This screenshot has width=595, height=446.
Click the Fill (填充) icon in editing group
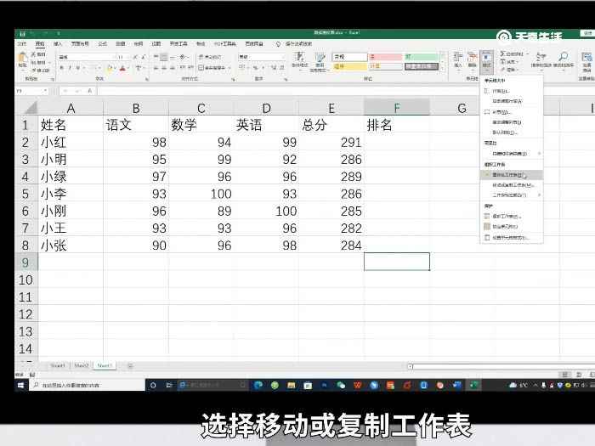pyautogui.click(x=502, y=61)
